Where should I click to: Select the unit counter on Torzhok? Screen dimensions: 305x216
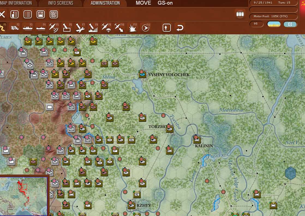pos(170,129)
